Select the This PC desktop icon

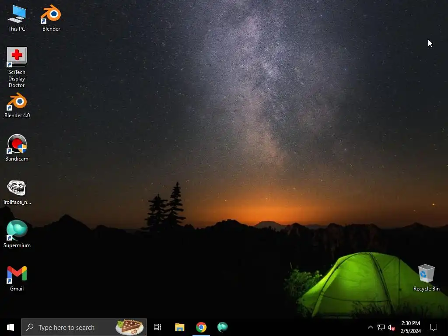point(17,18)
